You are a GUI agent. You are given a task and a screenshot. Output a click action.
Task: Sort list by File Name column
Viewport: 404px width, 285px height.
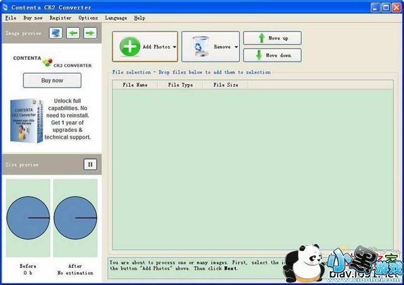pyautogui.click(x=134, y=84)
